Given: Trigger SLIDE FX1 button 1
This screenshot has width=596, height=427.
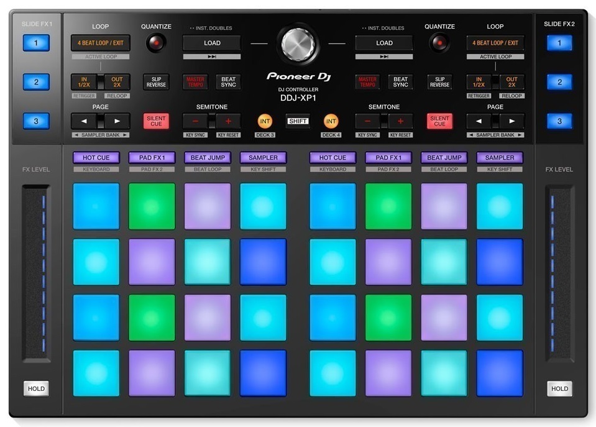Looking at the screenshot, I should 36,43.
